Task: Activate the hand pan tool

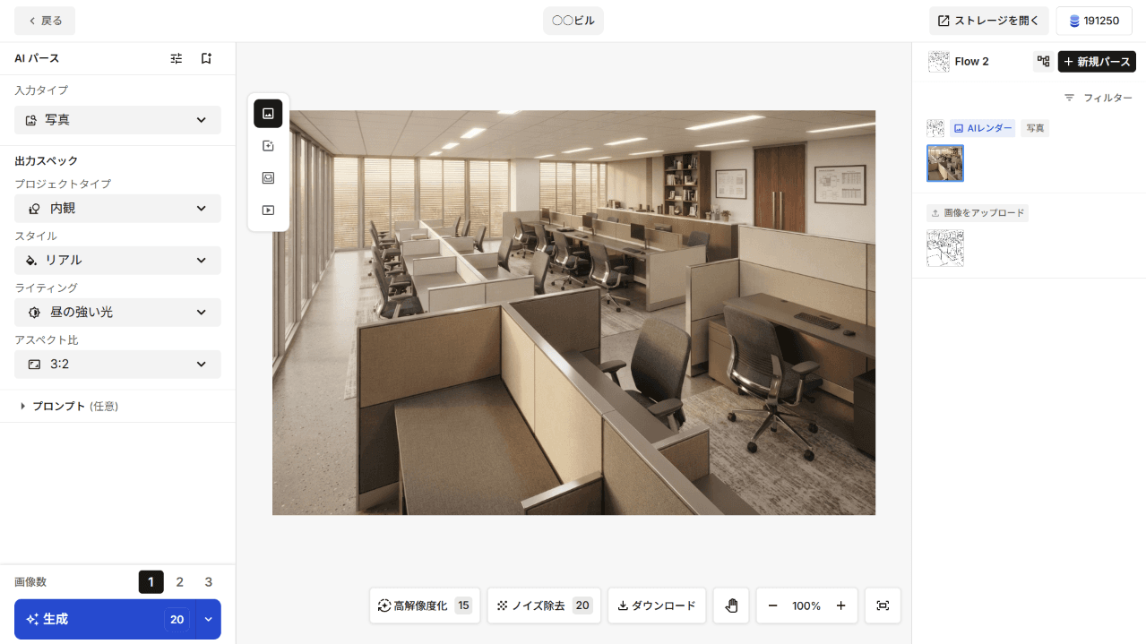Action: click(731, 605)
